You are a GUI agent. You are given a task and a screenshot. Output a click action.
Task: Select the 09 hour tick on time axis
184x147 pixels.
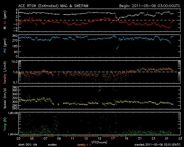[59, 139]
